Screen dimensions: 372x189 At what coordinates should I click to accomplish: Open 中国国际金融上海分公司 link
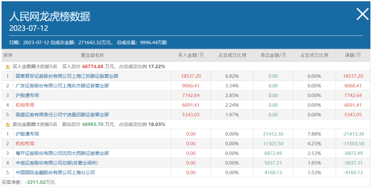point(56,172)
